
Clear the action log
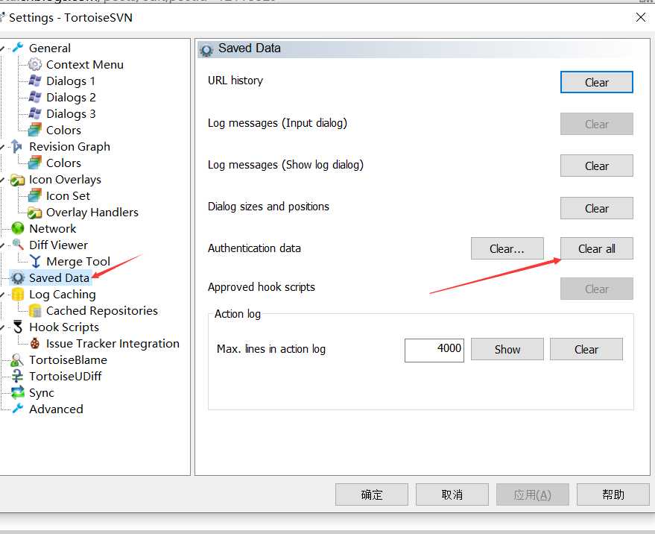click(586, 349)
